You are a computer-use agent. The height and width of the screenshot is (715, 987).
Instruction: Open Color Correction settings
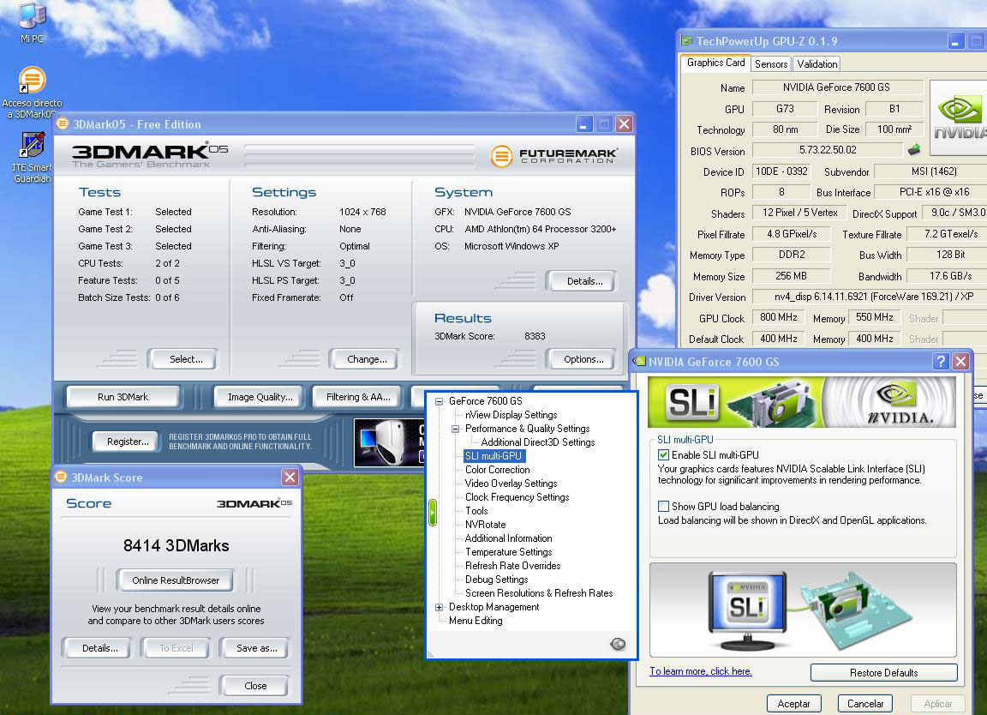[x=497, y=469]
